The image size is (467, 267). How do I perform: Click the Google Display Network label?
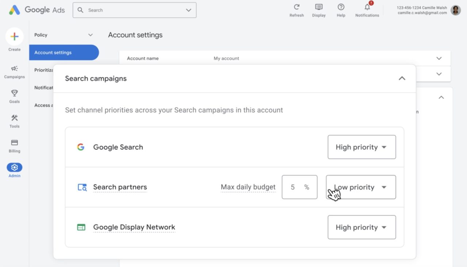coord(134,227)
